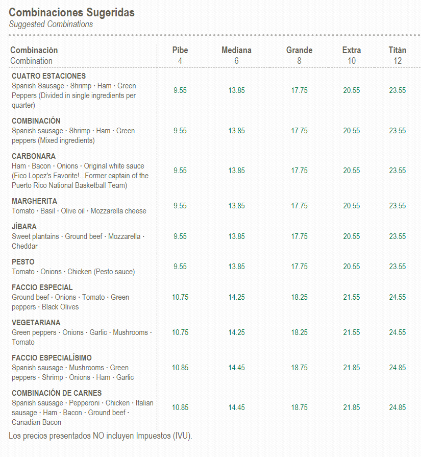Click the Extra column header

click(x=351, y=50)
